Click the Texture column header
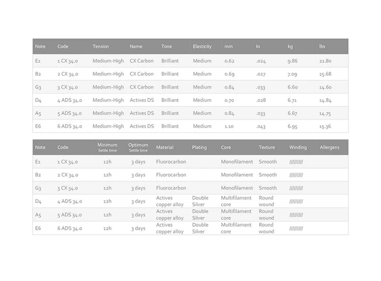Image resolution: width=381 pixels, height=281 pixels. point(266,147)
